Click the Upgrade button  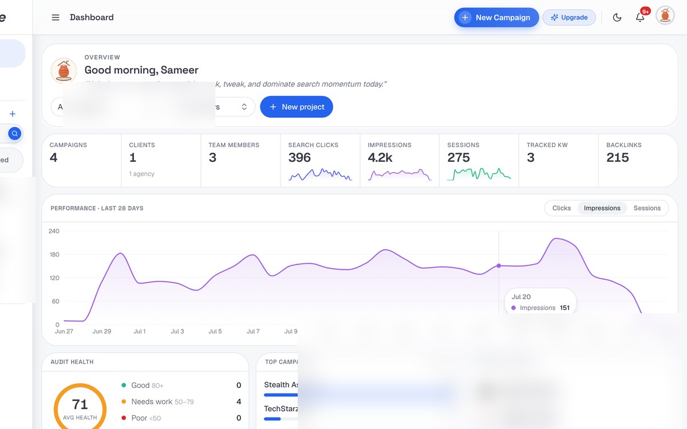[569, 17]
